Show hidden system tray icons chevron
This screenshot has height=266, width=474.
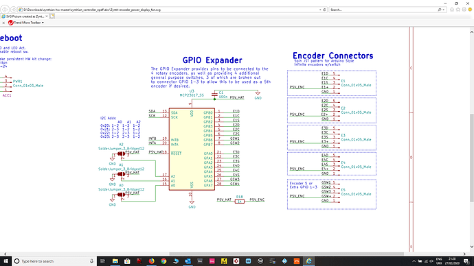[414, 261]
